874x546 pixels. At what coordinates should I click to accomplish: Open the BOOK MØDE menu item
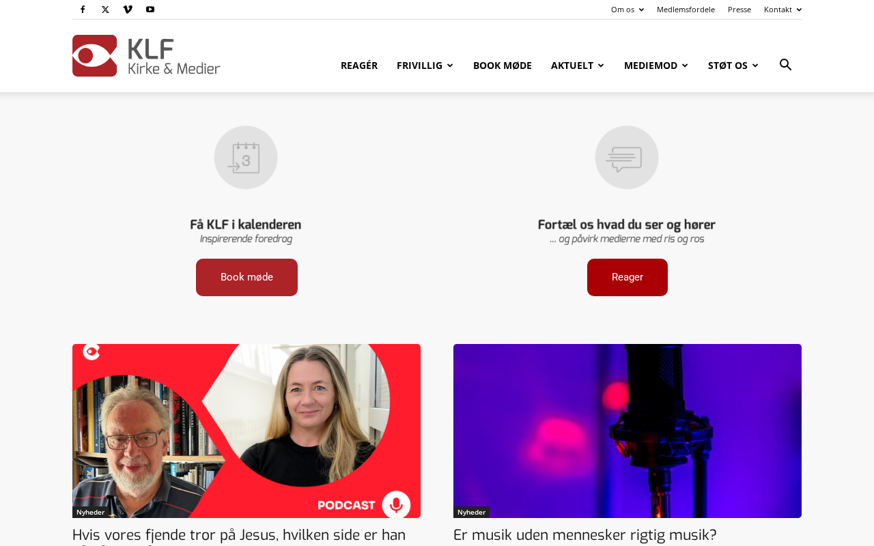tap(503, 66)
